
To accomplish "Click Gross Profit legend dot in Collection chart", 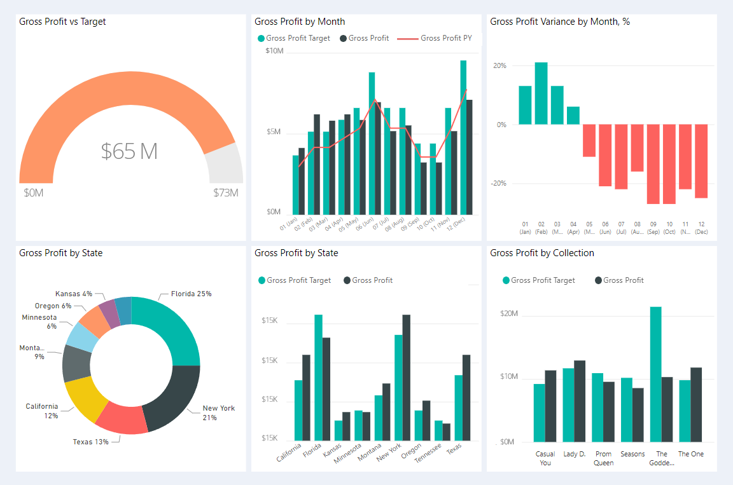I will pos(598,280).
